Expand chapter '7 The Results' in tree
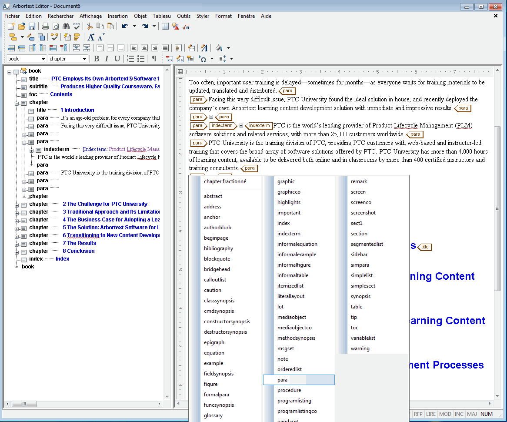This screenshot has height=422, width=507. coord(17,244)
